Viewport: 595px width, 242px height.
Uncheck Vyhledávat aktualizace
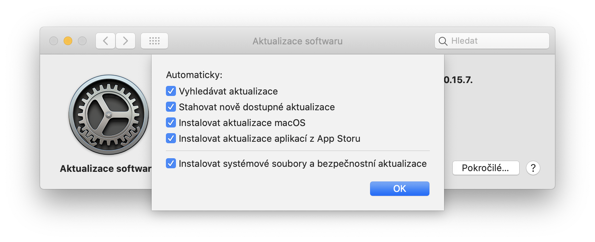[x=171, y=91]
